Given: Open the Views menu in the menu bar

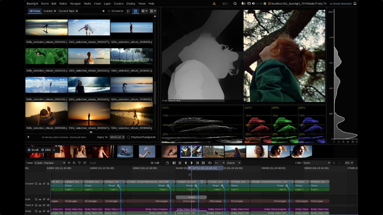Looking at the screenshot, I should coord(142,3).
